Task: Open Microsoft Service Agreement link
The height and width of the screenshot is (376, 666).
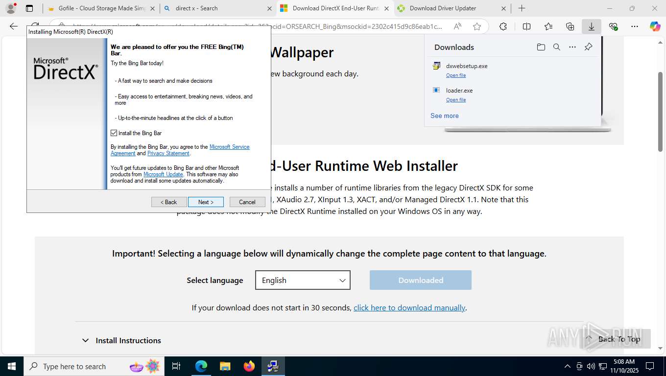Action: coord(229,147)
